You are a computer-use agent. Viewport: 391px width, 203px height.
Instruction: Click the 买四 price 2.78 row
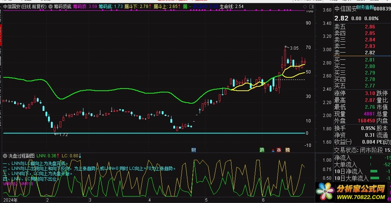pos(355,79)
